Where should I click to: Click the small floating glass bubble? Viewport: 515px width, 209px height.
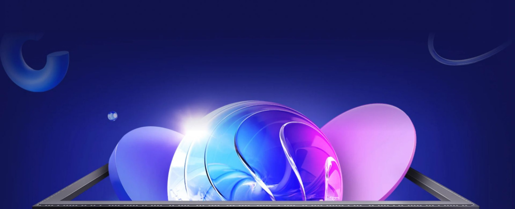click(x=112, y=116)
